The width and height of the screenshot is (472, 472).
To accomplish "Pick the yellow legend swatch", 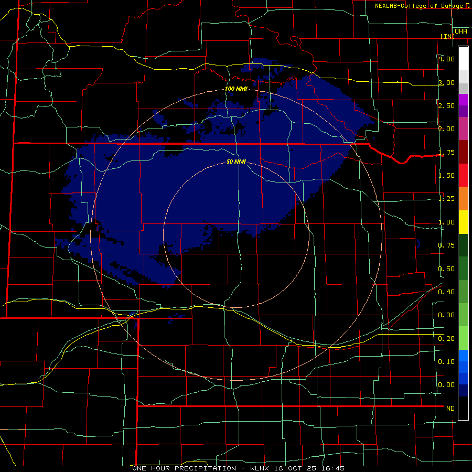I will coord(463,222).
